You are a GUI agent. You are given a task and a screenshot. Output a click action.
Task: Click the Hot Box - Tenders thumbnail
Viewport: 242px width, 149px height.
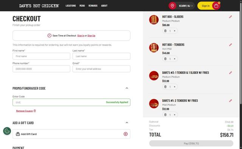point(154,48)
